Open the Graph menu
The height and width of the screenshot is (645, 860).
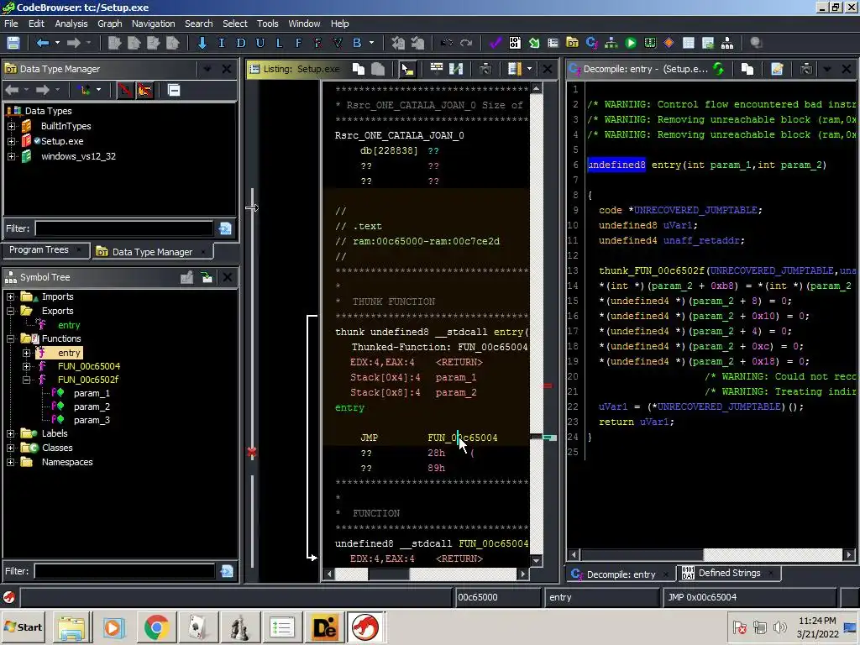click(110, 24)
